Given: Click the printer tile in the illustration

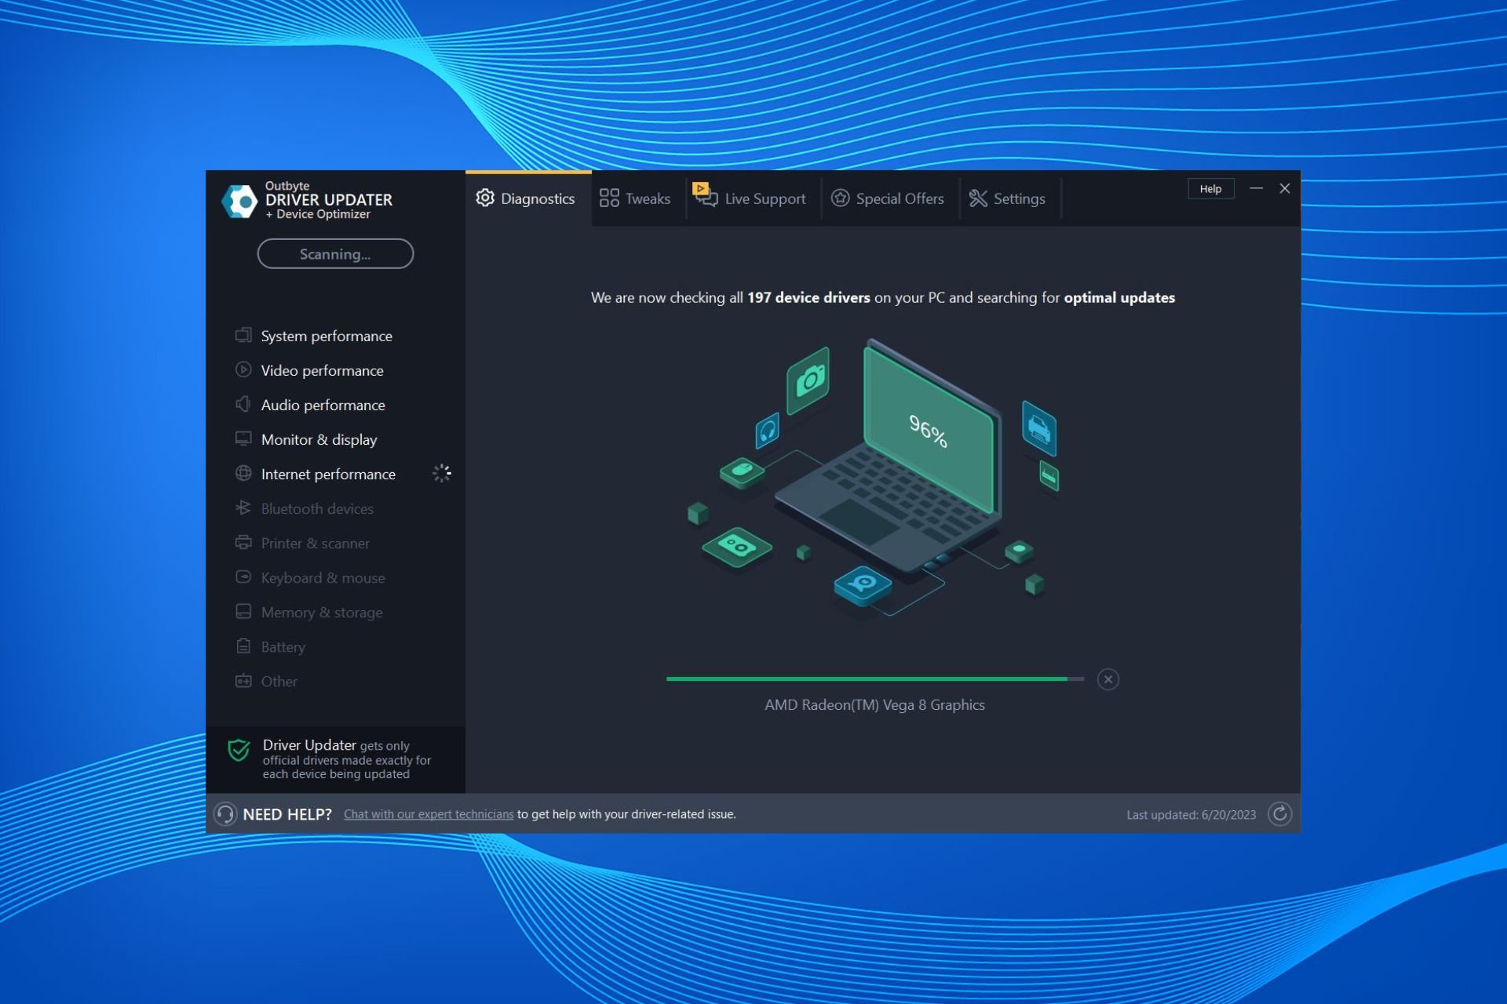Looking at the screenshot, I should (x=1038, y=428).
